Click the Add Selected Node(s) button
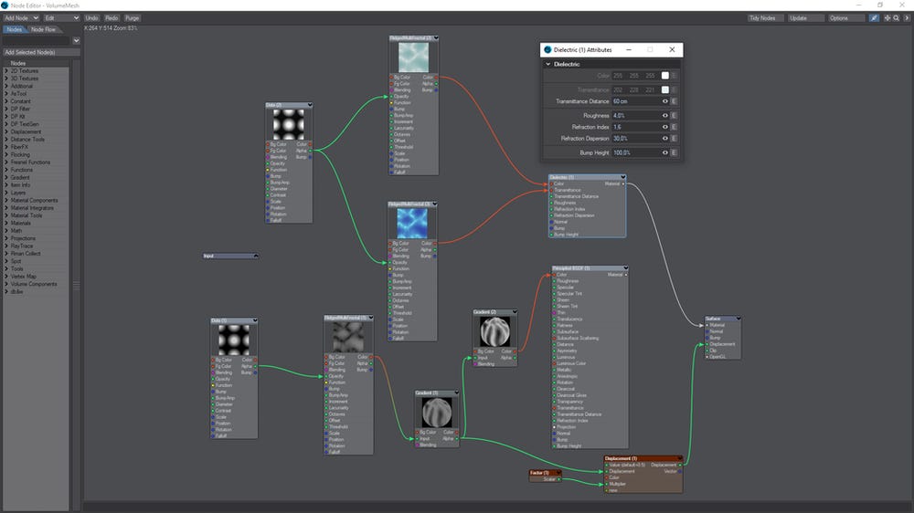Screen dimensions: 914x513 [x=41, y=52]
